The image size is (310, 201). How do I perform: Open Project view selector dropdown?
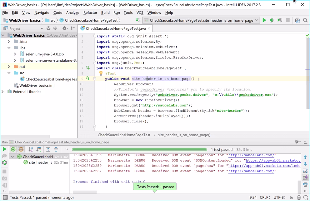[x=42, y=28]
